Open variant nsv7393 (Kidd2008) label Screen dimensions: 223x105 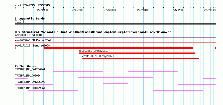pyautogui.click(x=29, y=35)
